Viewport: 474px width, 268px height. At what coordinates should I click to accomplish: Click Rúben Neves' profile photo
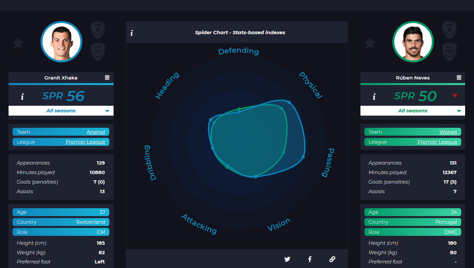click(x=413, y=42)
